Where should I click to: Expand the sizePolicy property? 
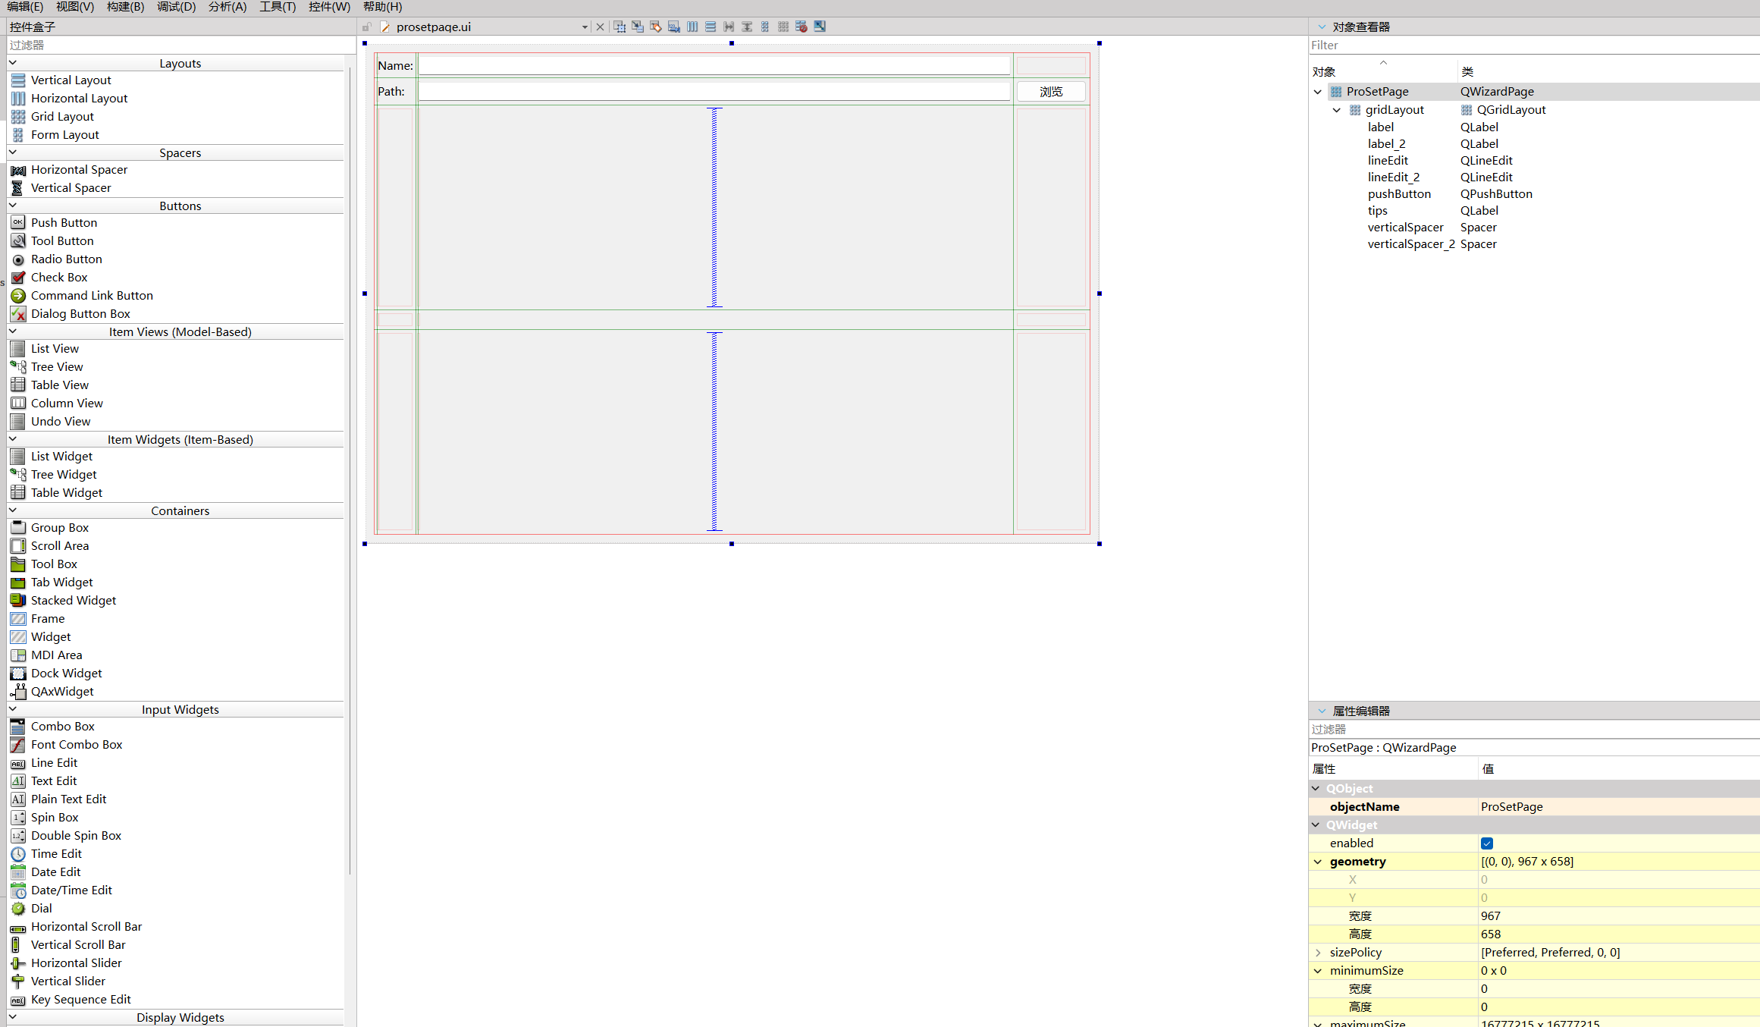1318,953
